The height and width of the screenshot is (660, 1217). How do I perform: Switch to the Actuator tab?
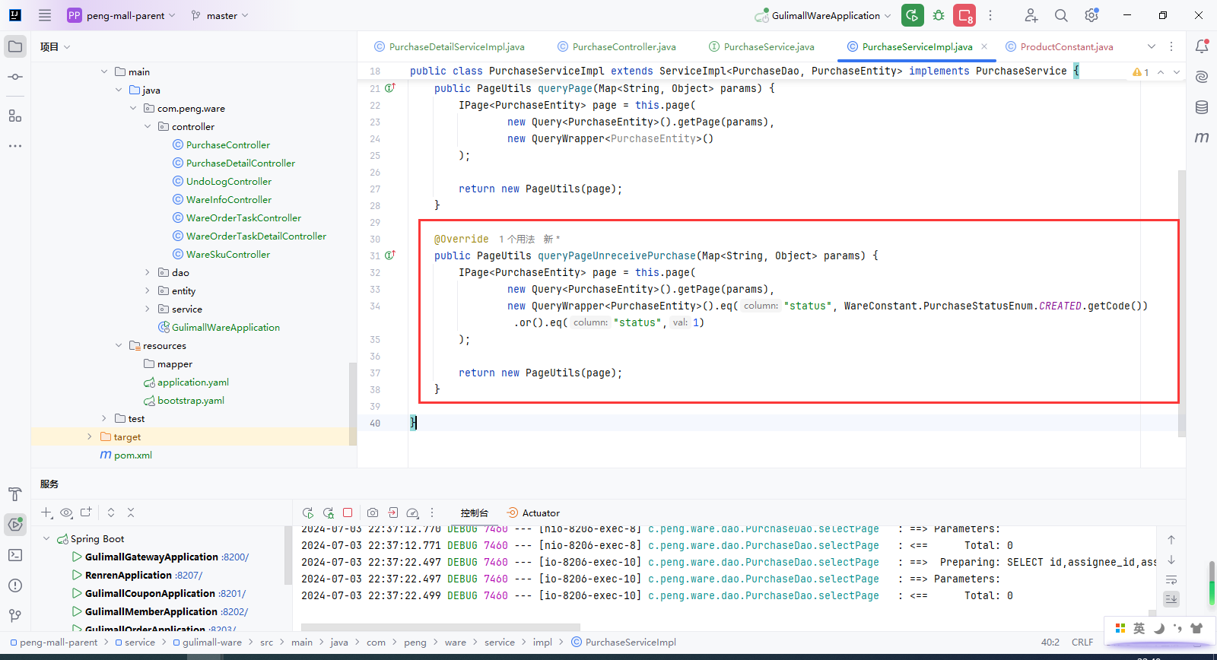[x=533, y=513]
